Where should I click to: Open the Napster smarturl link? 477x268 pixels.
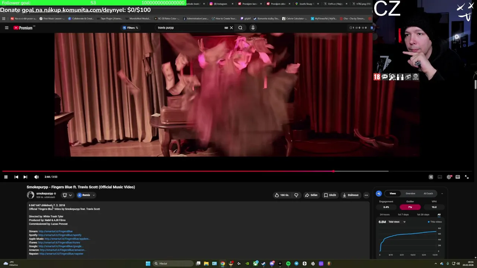point(61,253)
